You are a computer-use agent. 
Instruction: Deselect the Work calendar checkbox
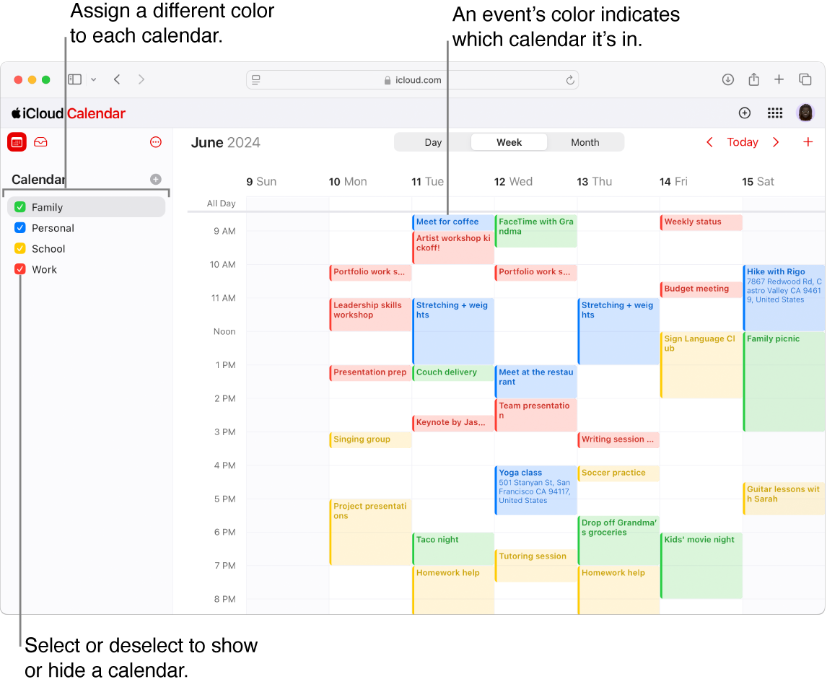20,269
